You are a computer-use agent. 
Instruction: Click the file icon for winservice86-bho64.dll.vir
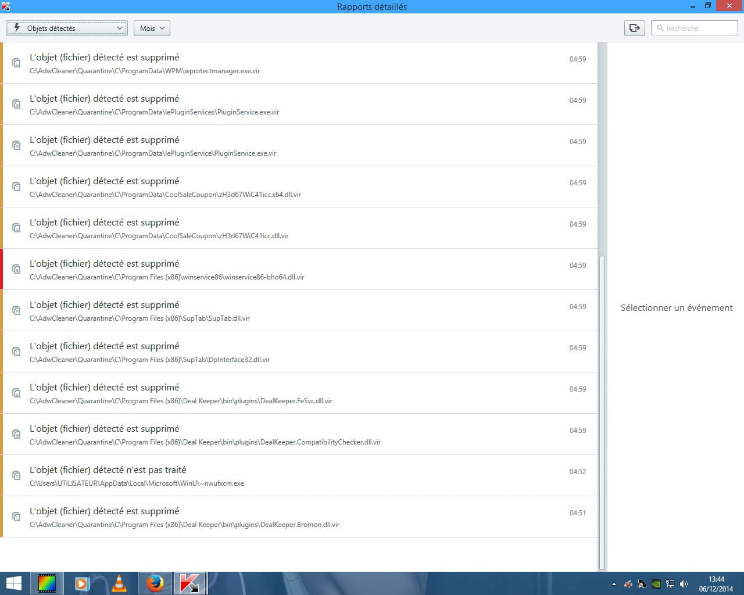click(16, 269)
